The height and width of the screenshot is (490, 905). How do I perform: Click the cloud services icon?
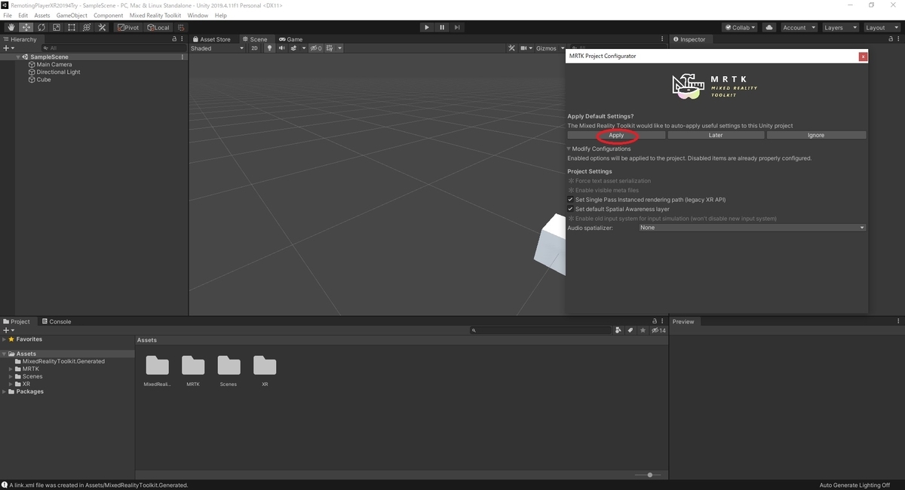point(769,28)
